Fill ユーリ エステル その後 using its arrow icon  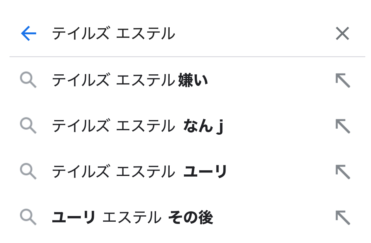click(342, 218)
